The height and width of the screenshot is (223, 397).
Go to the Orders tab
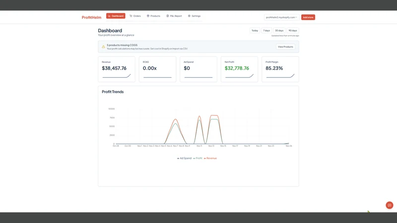click(x=135, y=16)
